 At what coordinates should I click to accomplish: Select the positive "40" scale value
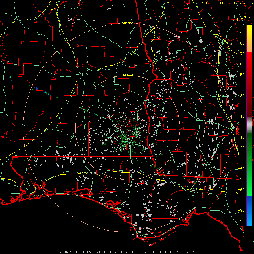coord(242,85)
